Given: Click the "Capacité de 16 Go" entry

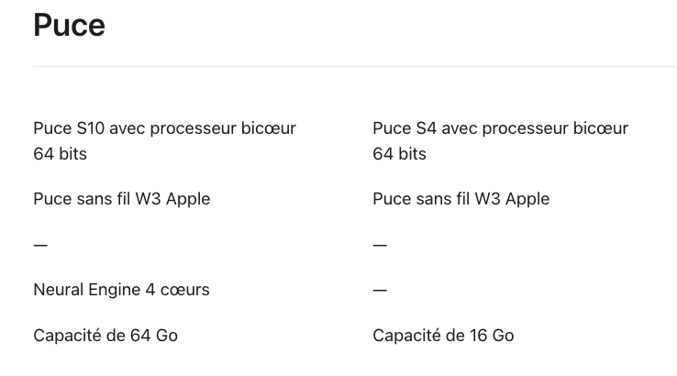Looking at the screenshot, I should coord(443,336).
